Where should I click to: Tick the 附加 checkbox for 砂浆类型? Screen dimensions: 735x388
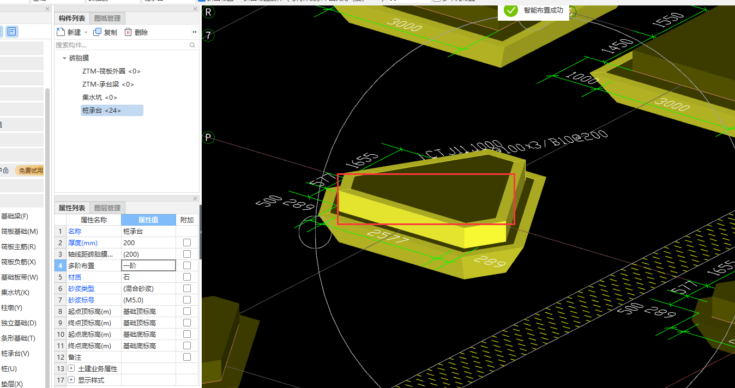pos(187,288)
